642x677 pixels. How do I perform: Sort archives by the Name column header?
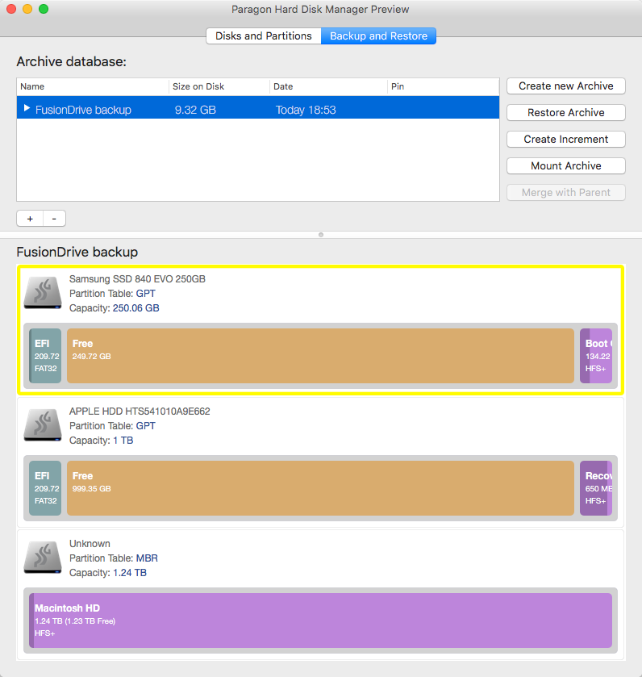click(x=93, y=87)
